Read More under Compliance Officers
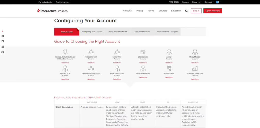 143,77
